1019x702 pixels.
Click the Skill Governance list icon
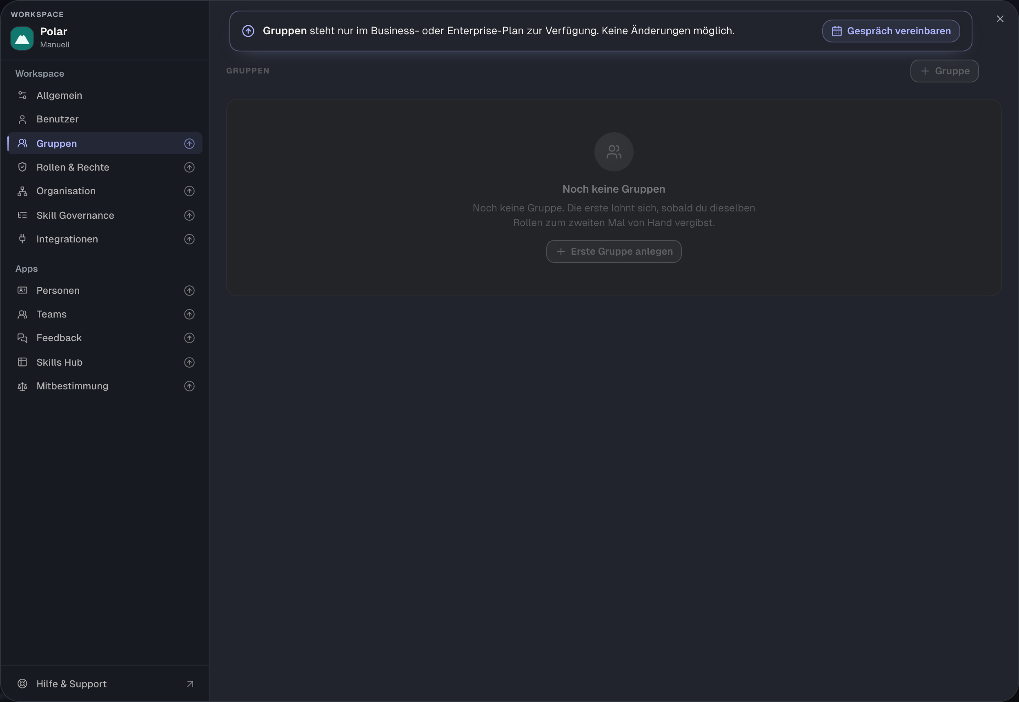(22, 215)
